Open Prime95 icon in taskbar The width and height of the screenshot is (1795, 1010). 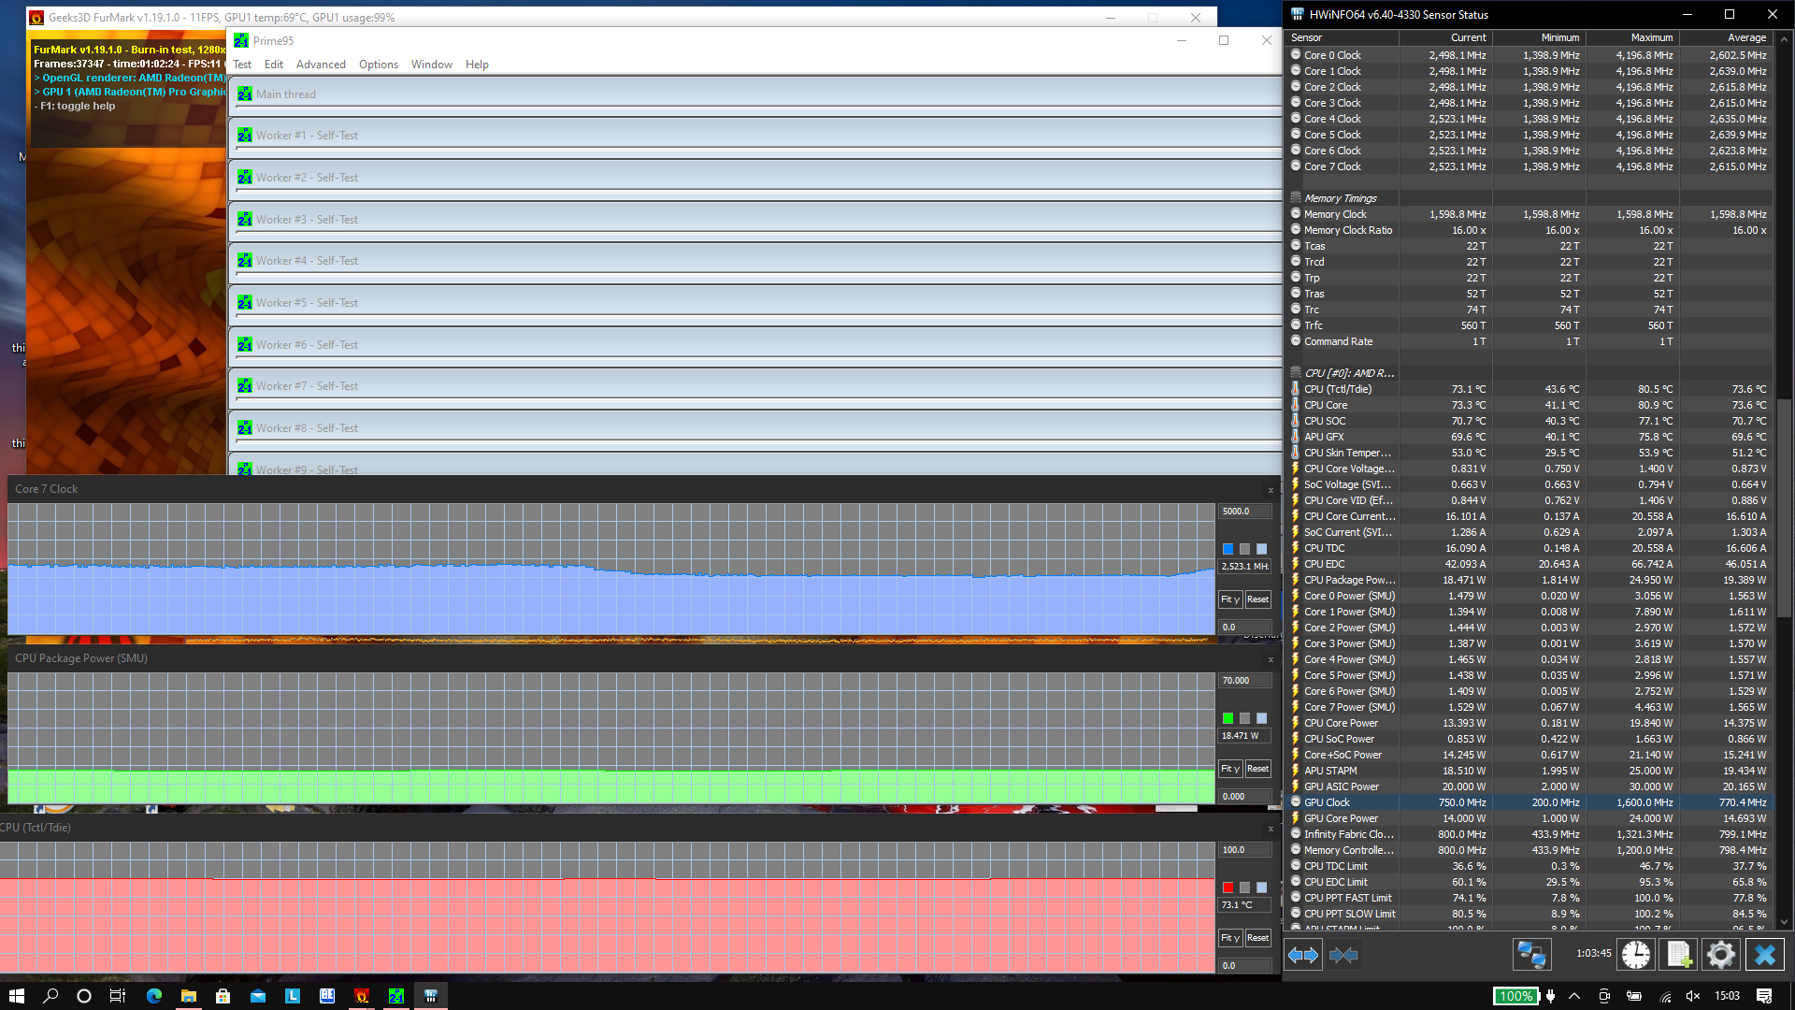click(396, 996)
